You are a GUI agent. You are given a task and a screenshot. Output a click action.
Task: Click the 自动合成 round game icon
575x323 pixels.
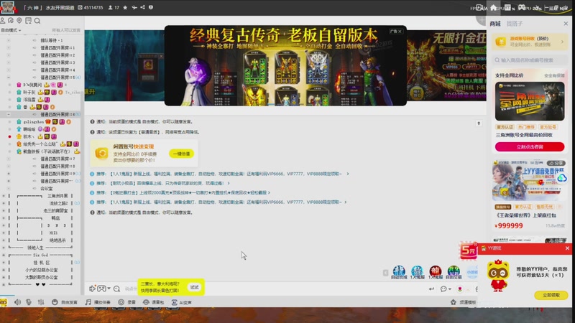point(399,272)
